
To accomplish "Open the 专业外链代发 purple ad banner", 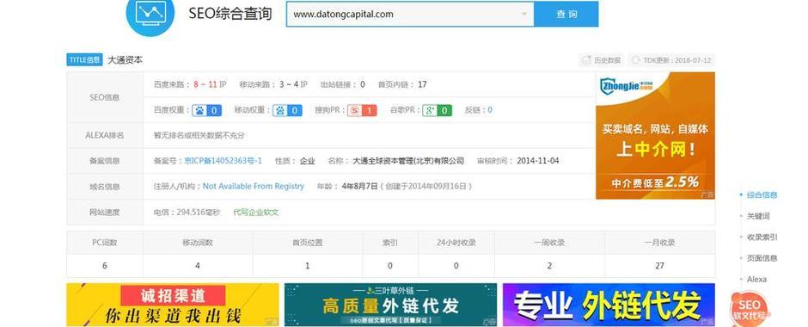I will click(x=609, y=305).
